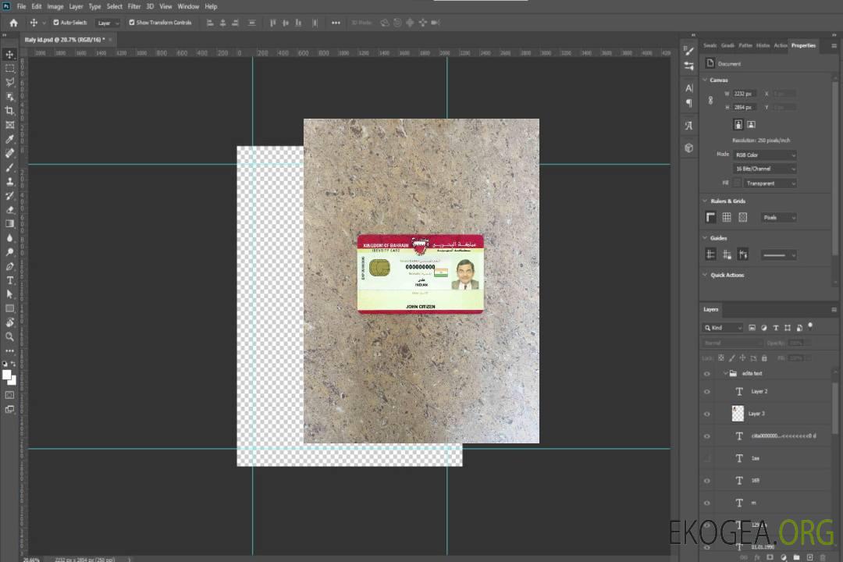Click the more options ellipsis in options bar
Screen dimensions: 843x562
(336, 23)
